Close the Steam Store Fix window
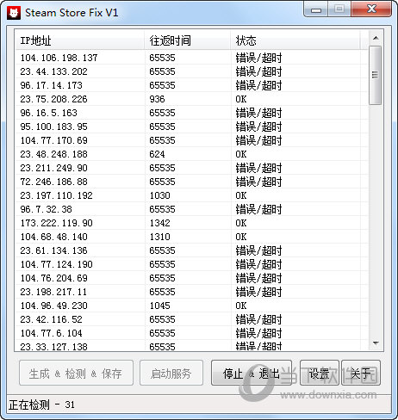Screen dimensions: 398x420 pyautogui.click(x=371, y=9)
